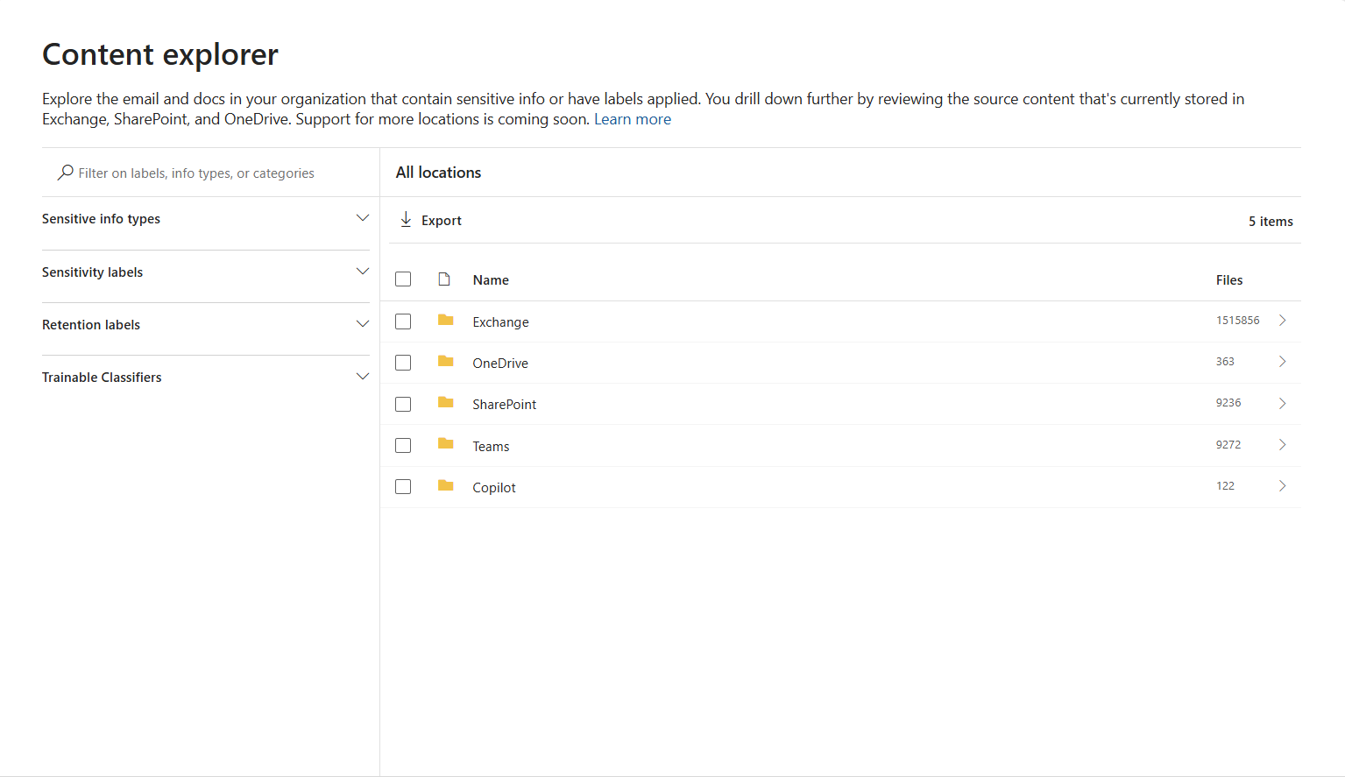The height and width of the screenshot is (777, 1345).
Task: Click the OneDrive folder icon
Action: click(445, 362)
